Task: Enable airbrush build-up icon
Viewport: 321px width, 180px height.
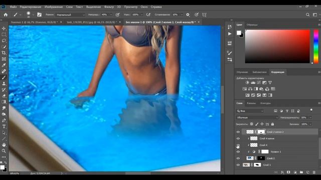Action: point(148,14)
